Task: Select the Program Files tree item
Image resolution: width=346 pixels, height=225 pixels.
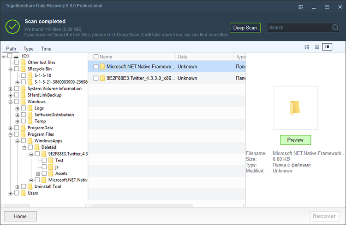Action: (41, 134)
